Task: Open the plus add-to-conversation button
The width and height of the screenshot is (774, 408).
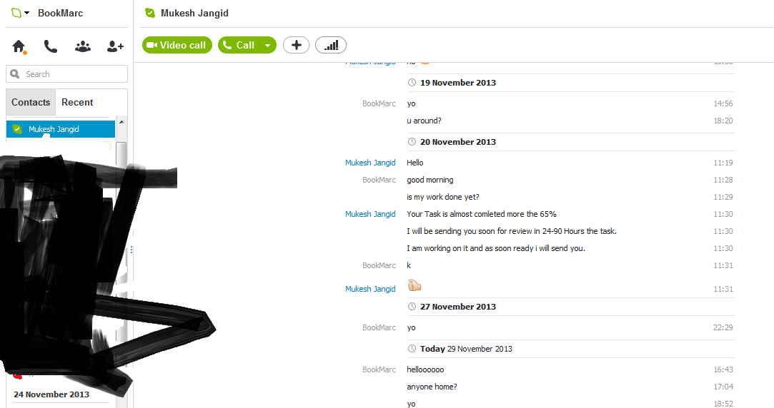Action: [x=296, y=45]
